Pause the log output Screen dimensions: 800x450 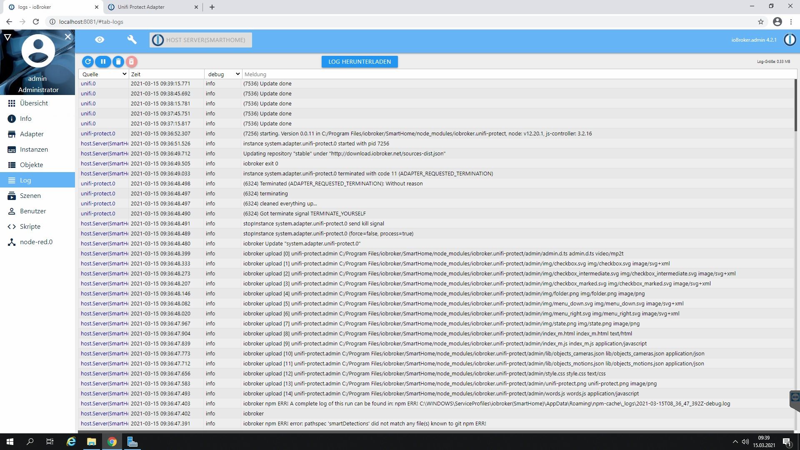tap(103, 62)
